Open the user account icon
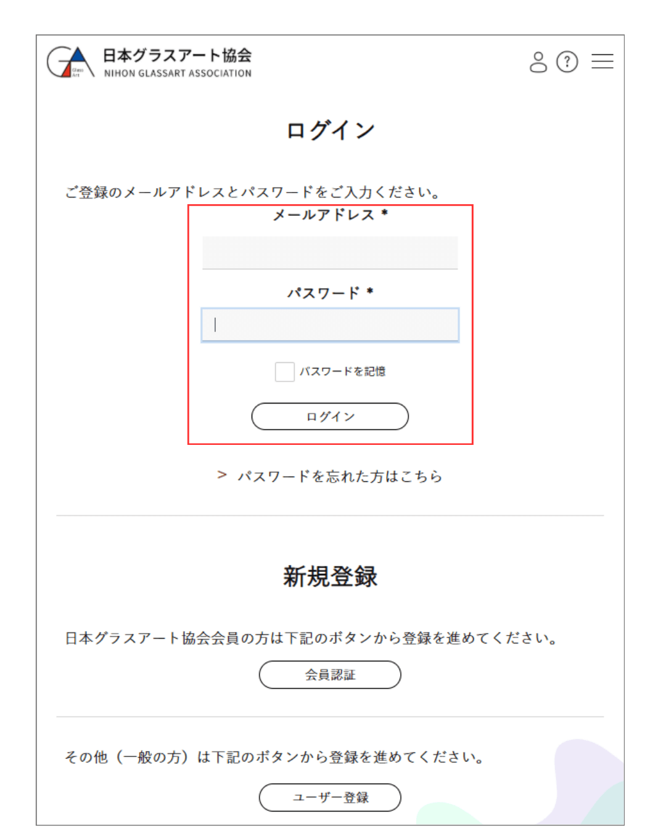This screenshot has width=666, height=833. pos(538,62)
